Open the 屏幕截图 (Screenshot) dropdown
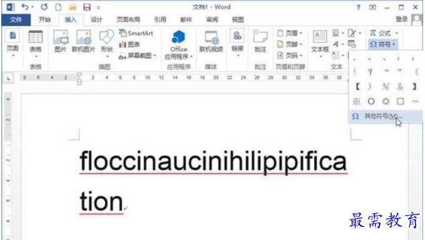 pos(137,55)
